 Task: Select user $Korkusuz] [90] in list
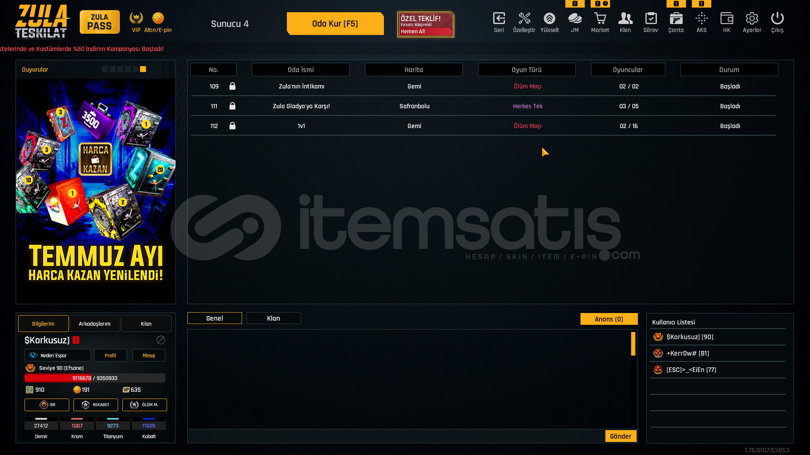point(718,337)
